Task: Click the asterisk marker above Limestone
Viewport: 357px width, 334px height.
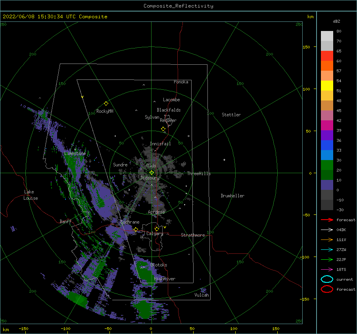Action: coord(75,150)
